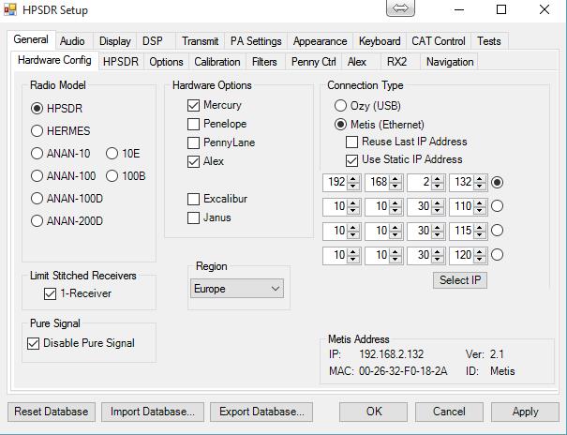Open the Navigation sub-tab

pos(450,62)
